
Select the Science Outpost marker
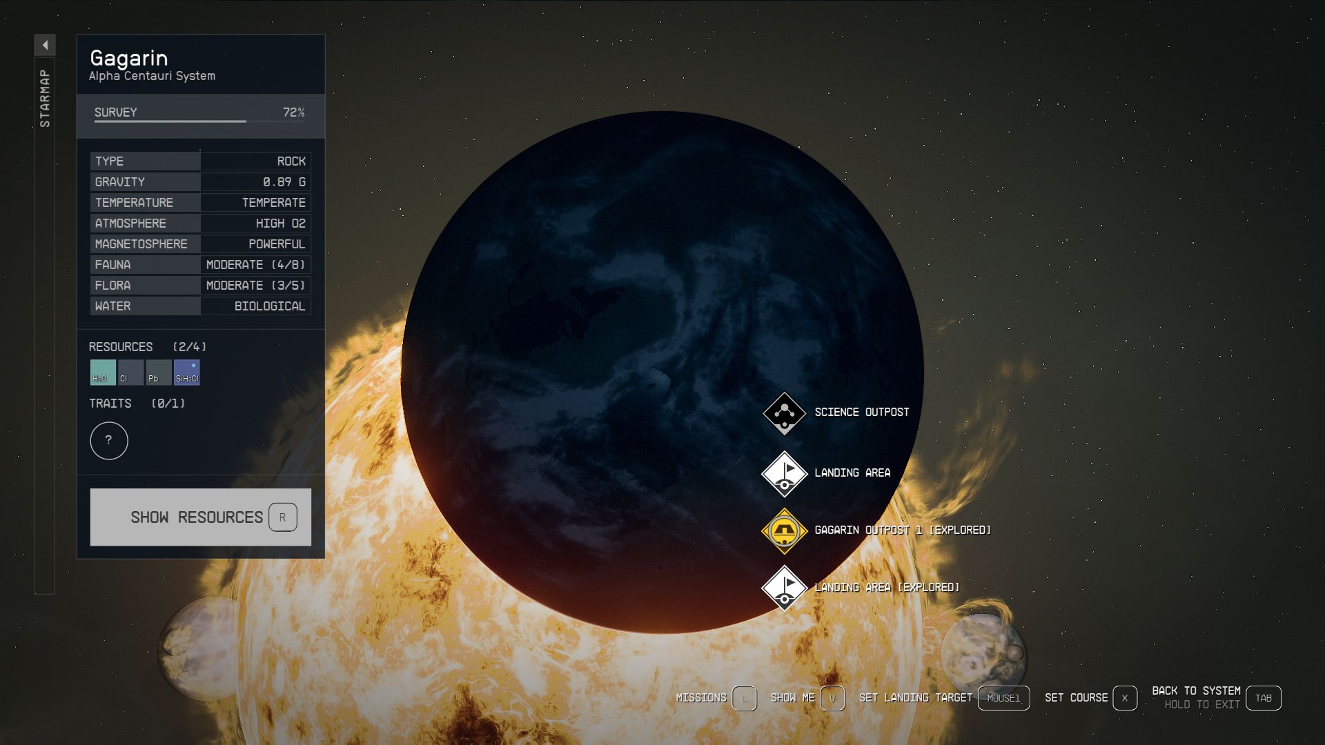point(785,412)
